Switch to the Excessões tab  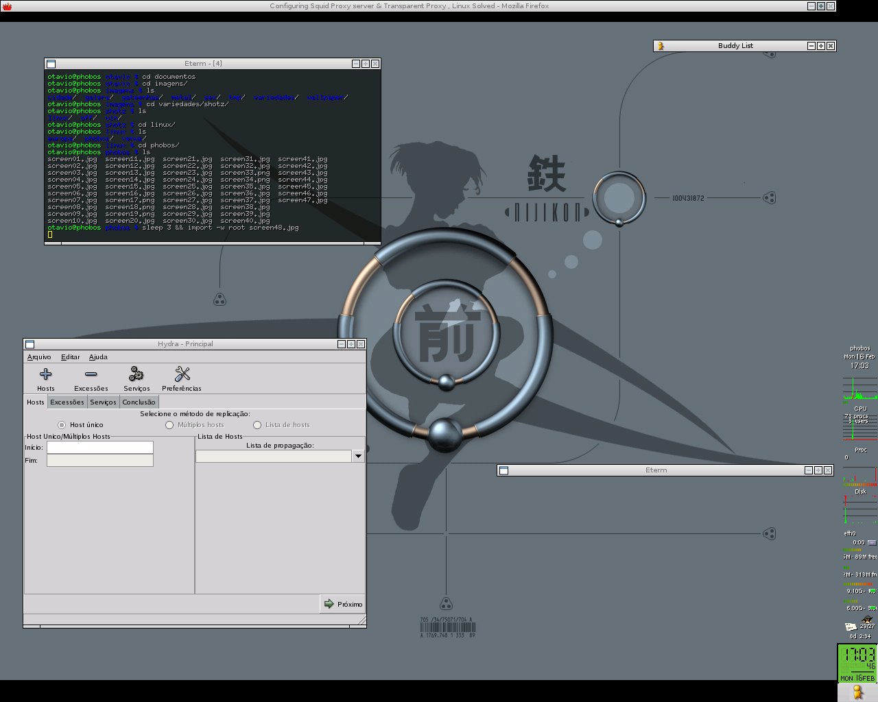point(67,402)
